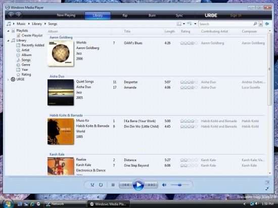Click the search magnifier icon
Viewport: 278px width, 208px height.
click(255, 24)
